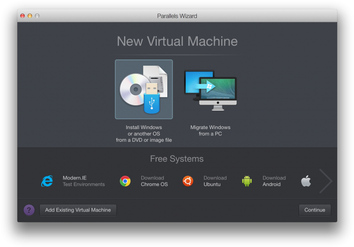Screen dimensions: 354x247
Task: Click the Android robot icon
Action: 247,181
